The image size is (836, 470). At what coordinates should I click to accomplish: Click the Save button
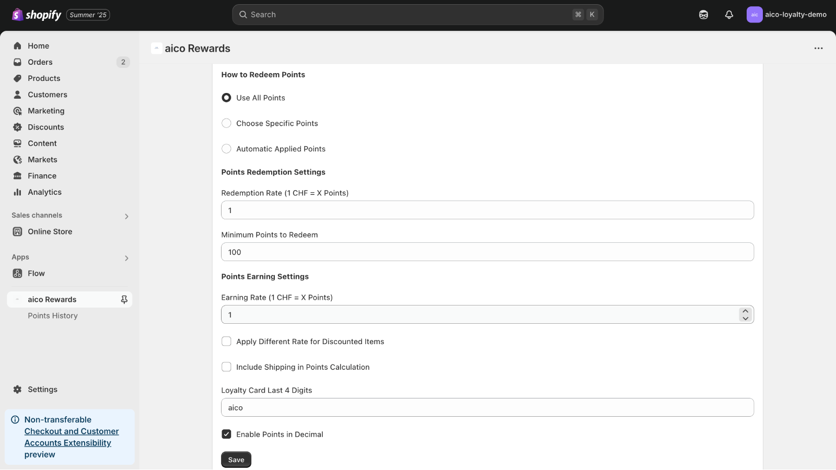click(236, 460)
